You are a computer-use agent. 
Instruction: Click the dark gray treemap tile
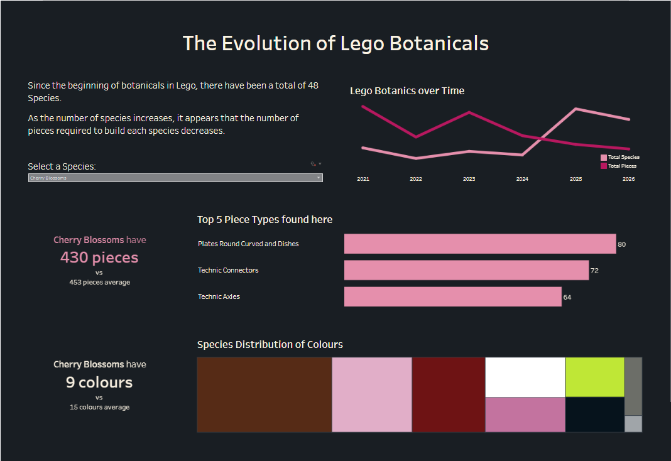pos(633,386)
